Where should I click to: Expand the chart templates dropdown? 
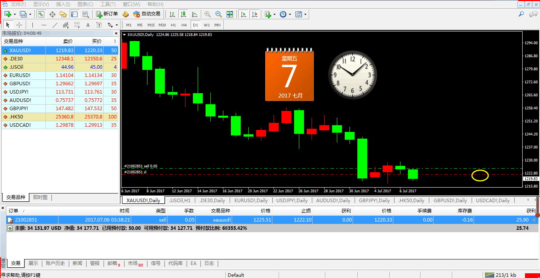pos(305,14)
